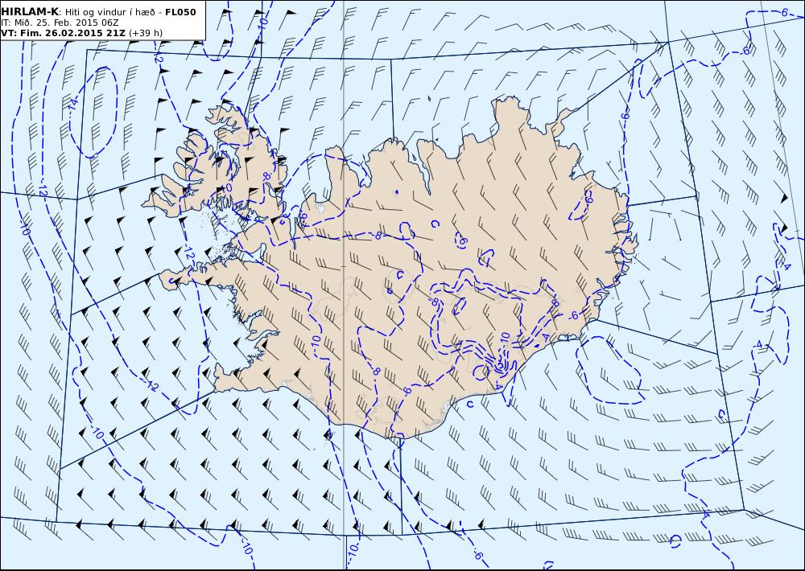This screenshot has width=805, height=571.
Task: Select the title text 'Hiti og vindur í hæð'
Action: [x=111, y=12]
